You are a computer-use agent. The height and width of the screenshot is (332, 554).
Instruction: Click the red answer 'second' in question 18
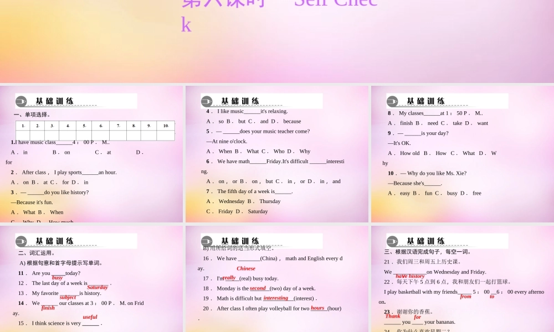coord(258,288)
